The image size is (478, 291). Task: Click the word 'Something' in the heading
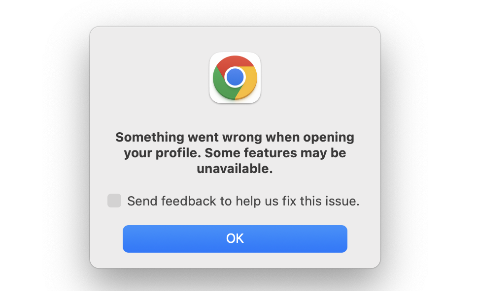[x=150, y=138]
